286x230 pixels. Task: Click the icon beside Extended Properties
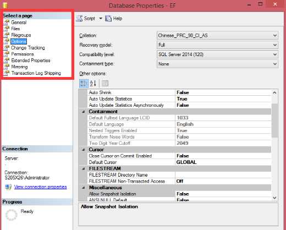7,61
